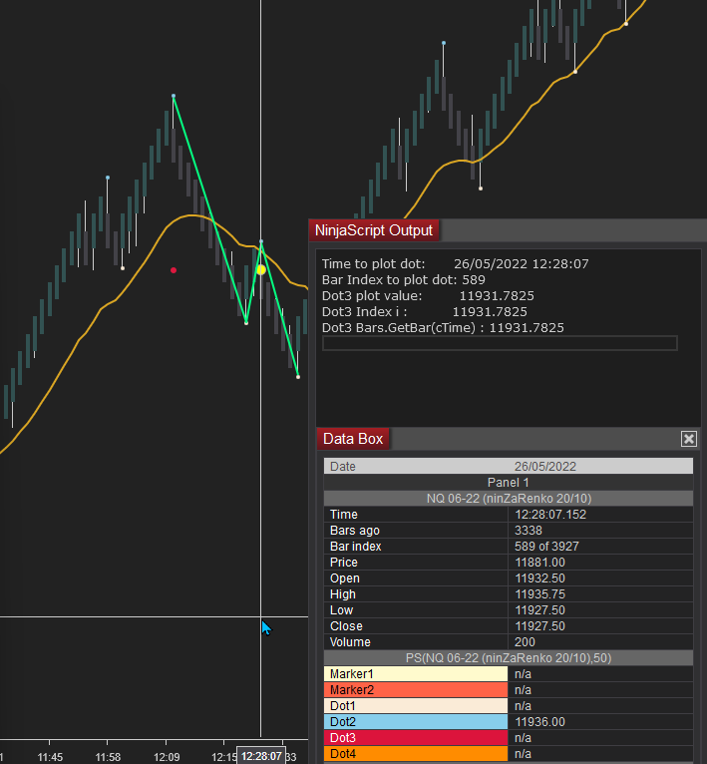Click the 'Dot3 plot value' output line
This screenshot has width=707, height=764.
click(x=428, y=296)
